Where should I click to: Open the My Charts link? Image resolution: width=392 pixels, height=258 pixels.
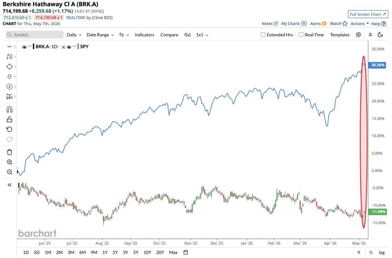click(290, 24)
